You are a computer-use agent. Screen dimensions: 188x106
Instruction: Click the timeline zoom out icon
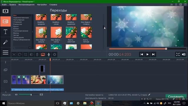pyautogui.click(x=16, y=95)
